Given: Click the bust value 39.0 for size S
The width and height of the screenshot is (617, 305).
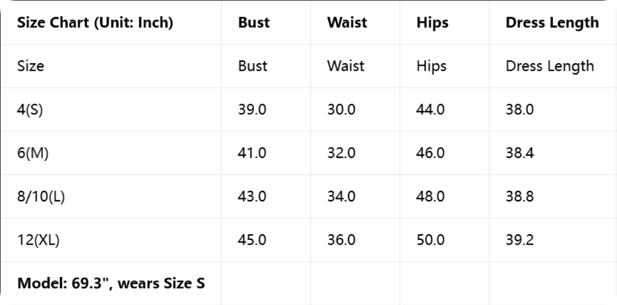Looking at the screenshot, I should (x=252, y=109).
